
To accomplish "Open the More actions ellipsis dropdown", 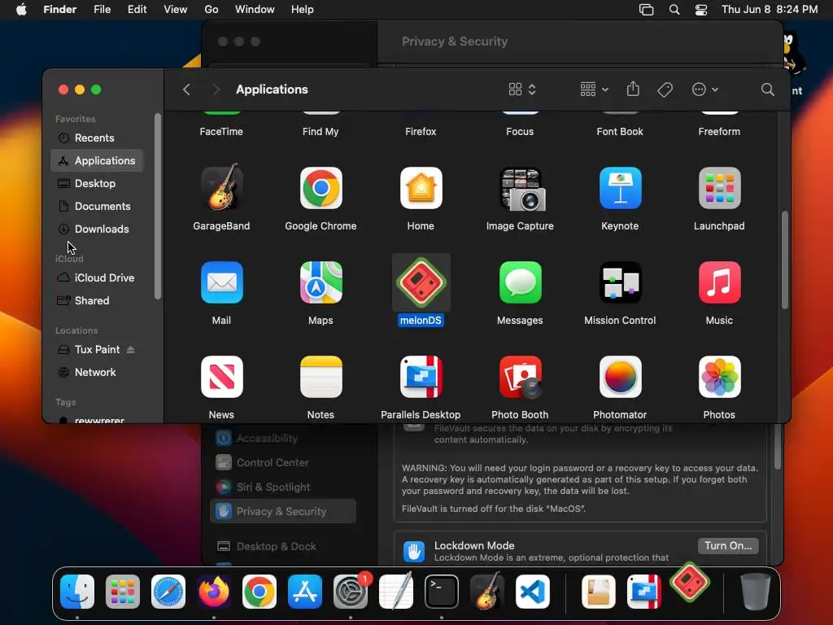I will pyautogui.click(x=705, y=90).
